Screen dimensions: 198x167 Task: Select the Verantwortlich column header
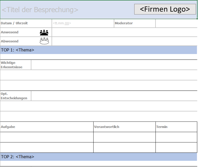coord(124,127)
